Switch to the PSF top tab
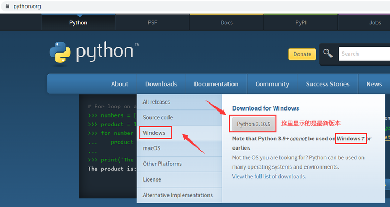The width and height of the screenshot is (390, 207). click(x=152, y=22)
